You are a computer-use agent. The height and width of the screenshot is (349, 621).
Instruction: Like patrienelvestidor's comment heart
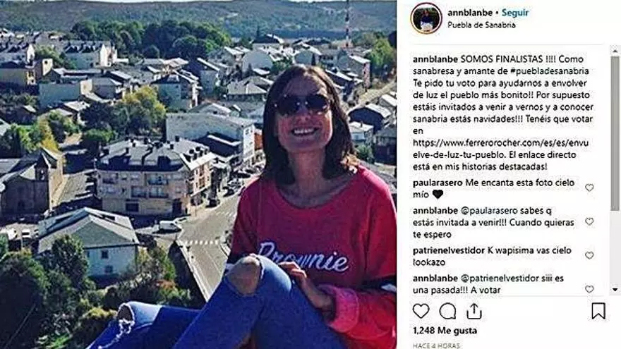coord(589,255)
